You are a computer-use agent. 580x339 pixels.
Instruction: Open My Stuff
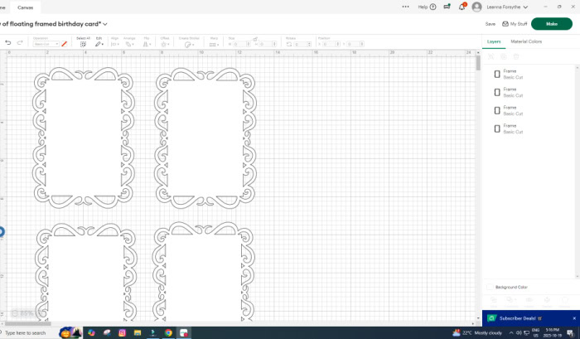pos(515,24)
